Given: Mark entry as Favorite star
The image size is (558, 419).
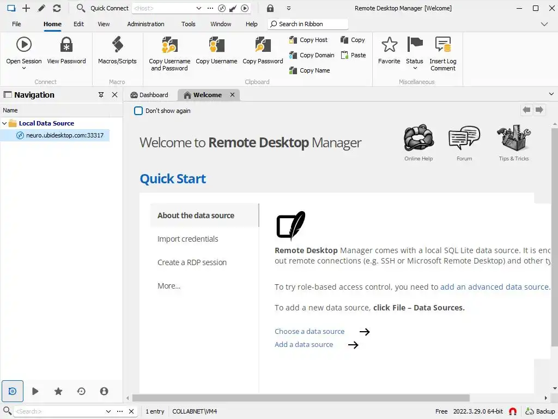Looking at the screenshot, I should coord(389,45).
